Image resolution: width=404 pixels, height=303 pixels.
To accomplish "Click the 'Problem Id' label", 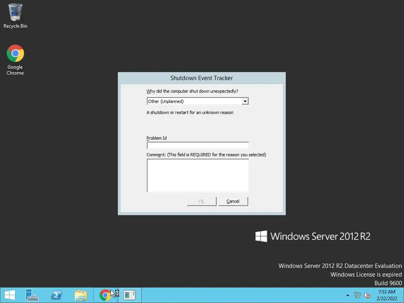I will tap(157, 138).
